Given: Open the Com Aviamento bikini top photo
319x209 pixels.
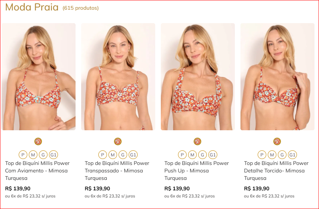Looking at the screenshot, I should point(39,77).
